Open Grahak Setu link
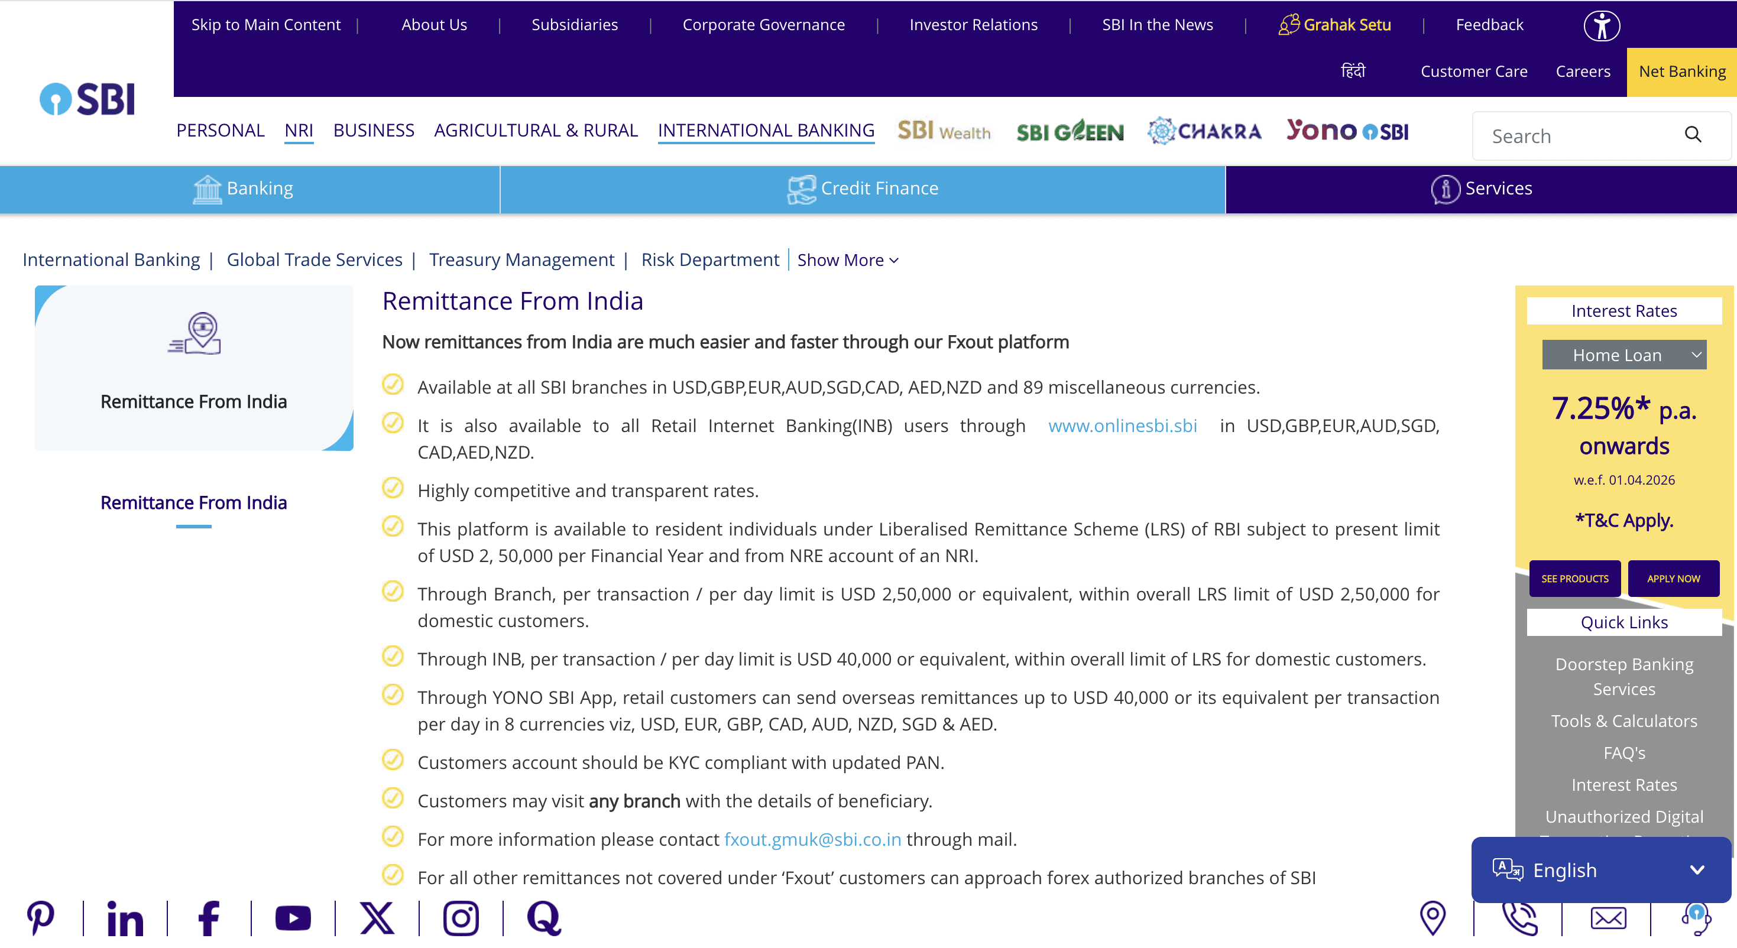The height and width of the screenshot is (948, 1737). tap(1334, 24)
